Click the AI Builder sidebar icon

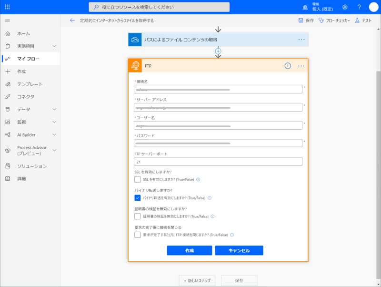[8, 134]
